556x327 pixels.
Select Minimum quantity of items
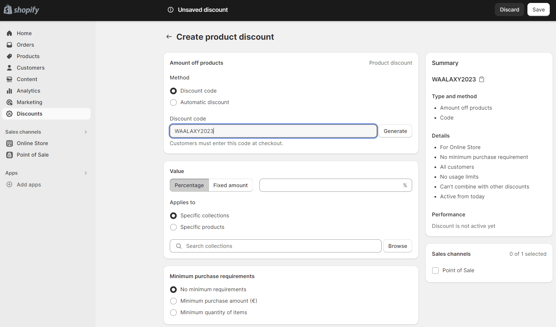(173, 313)
